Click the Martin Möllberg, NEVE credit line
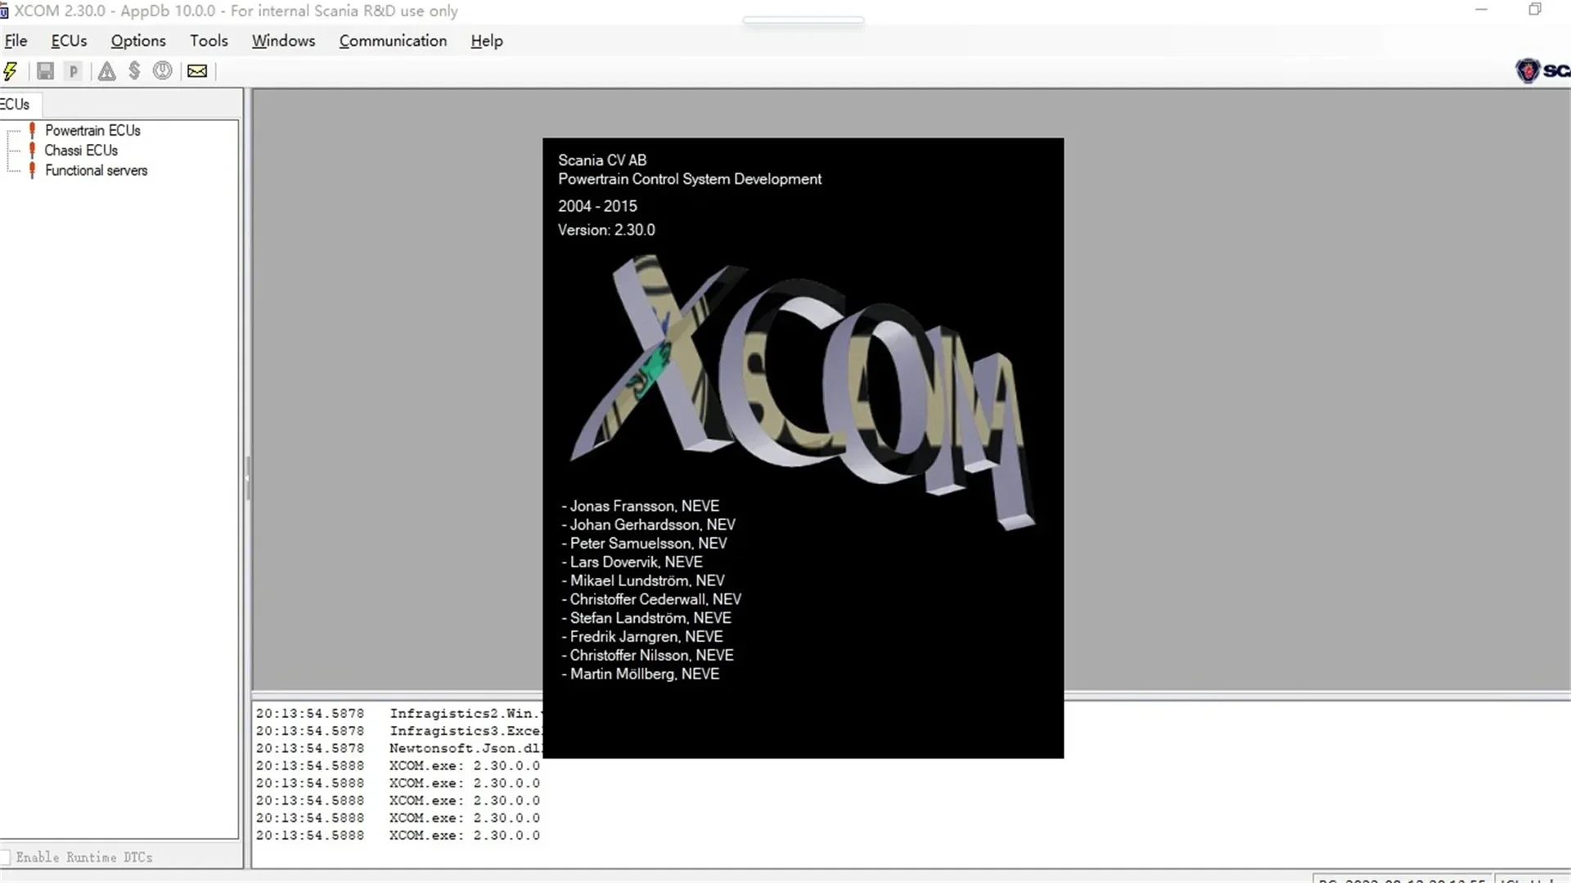The width and height of the screenshot is (1571, 883). click(x=641, y=674)
